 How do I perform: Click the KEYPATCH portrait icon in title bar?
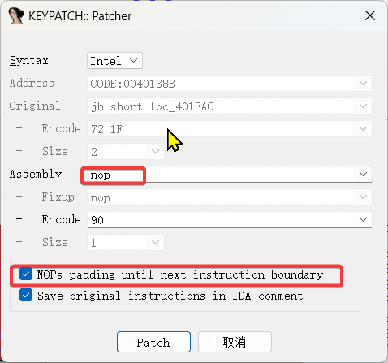[x=16, y=15]
